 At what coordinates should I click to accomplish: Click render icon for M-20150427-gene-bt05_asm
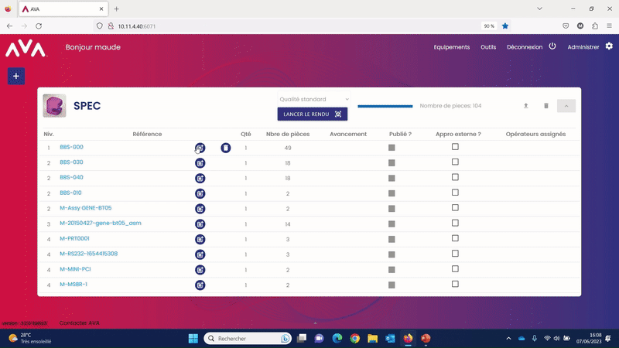pos(200,224)
